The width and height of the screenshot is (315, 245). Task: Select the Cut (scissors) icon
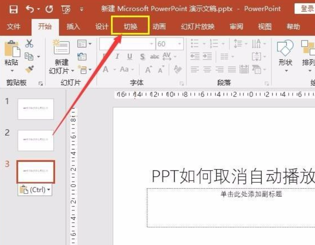(29, 43)
